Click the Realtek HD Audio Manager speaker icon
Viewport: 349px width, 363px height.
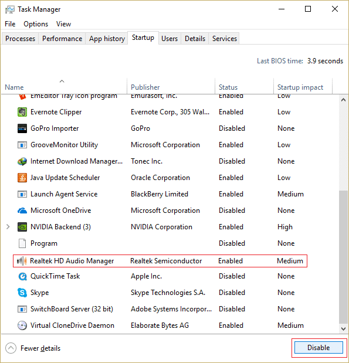[x=22, y=261]
